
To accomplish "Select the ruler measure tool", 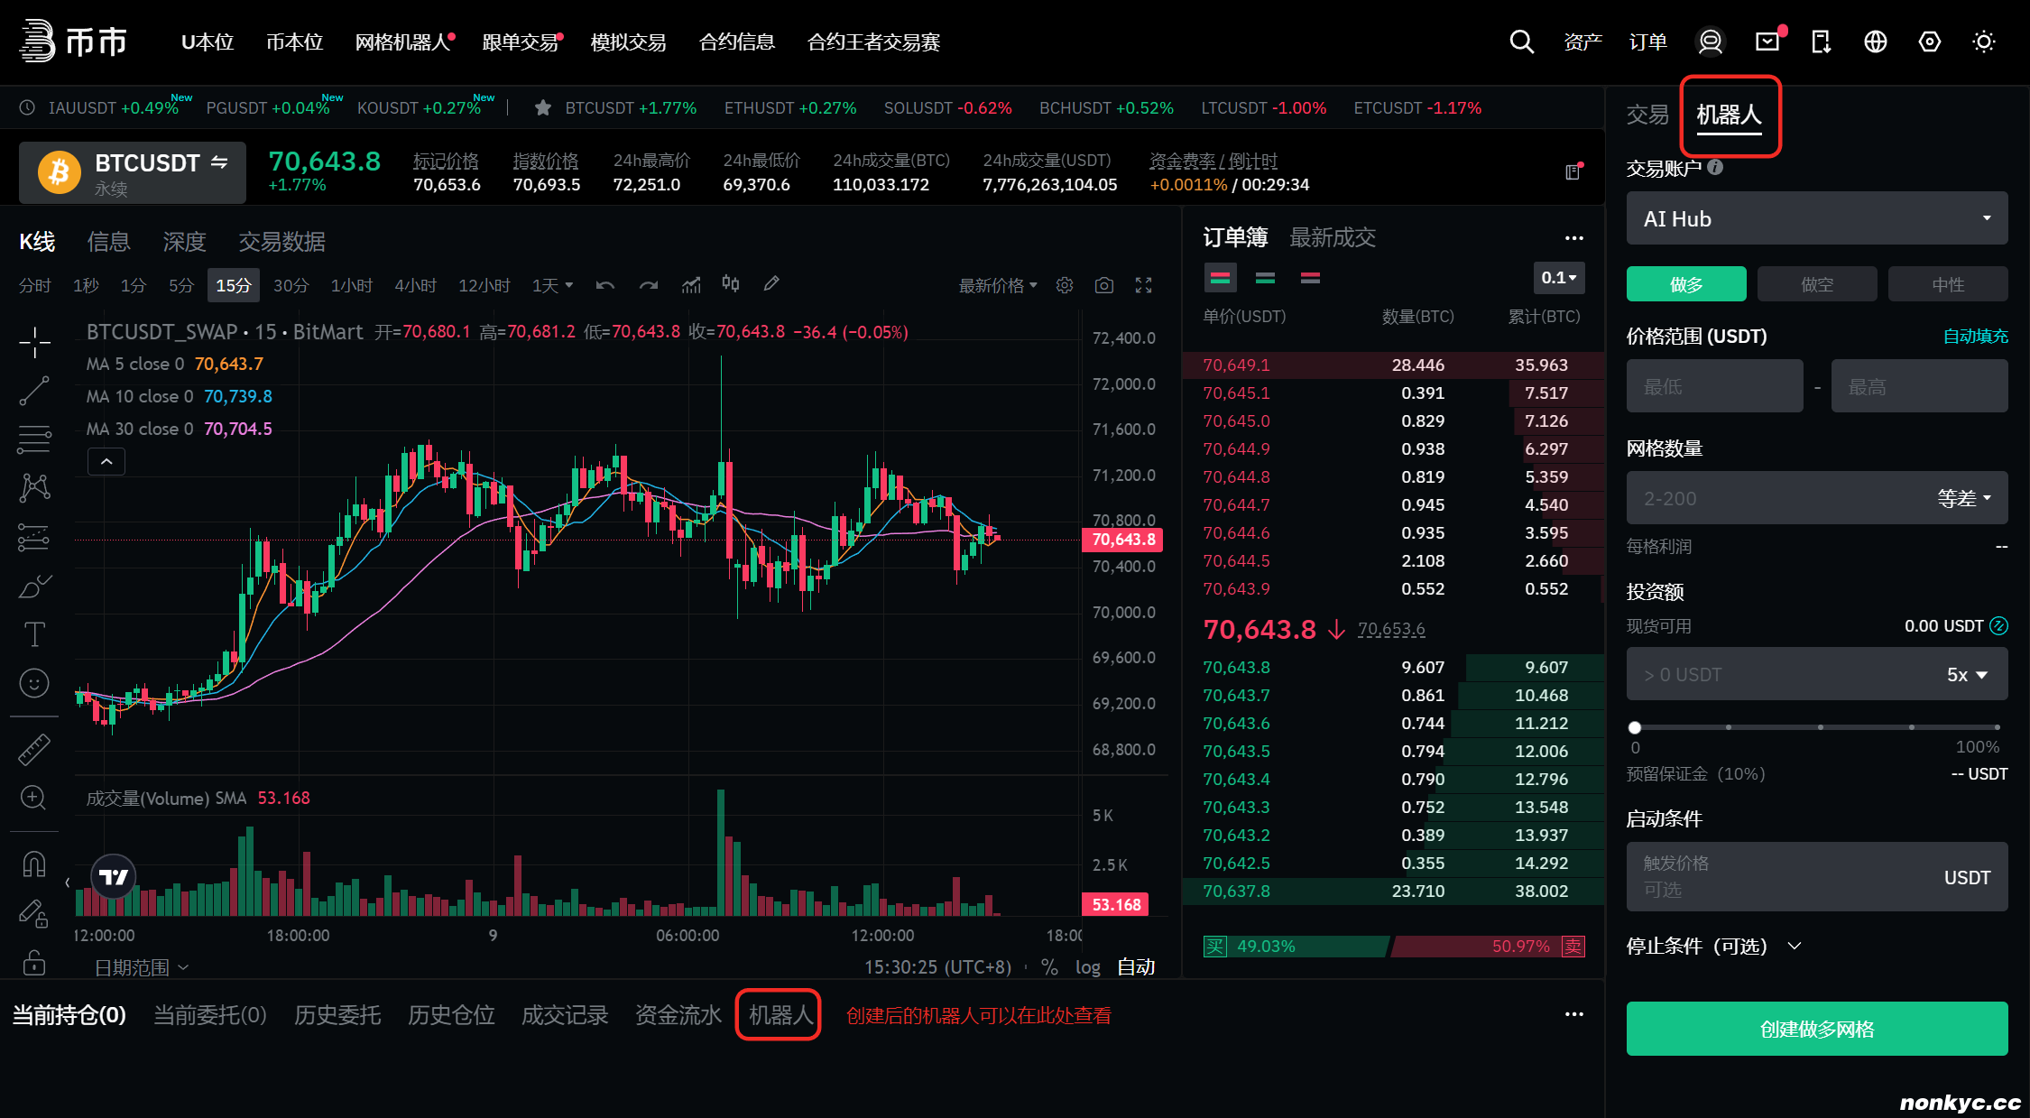I will (34, 749).
